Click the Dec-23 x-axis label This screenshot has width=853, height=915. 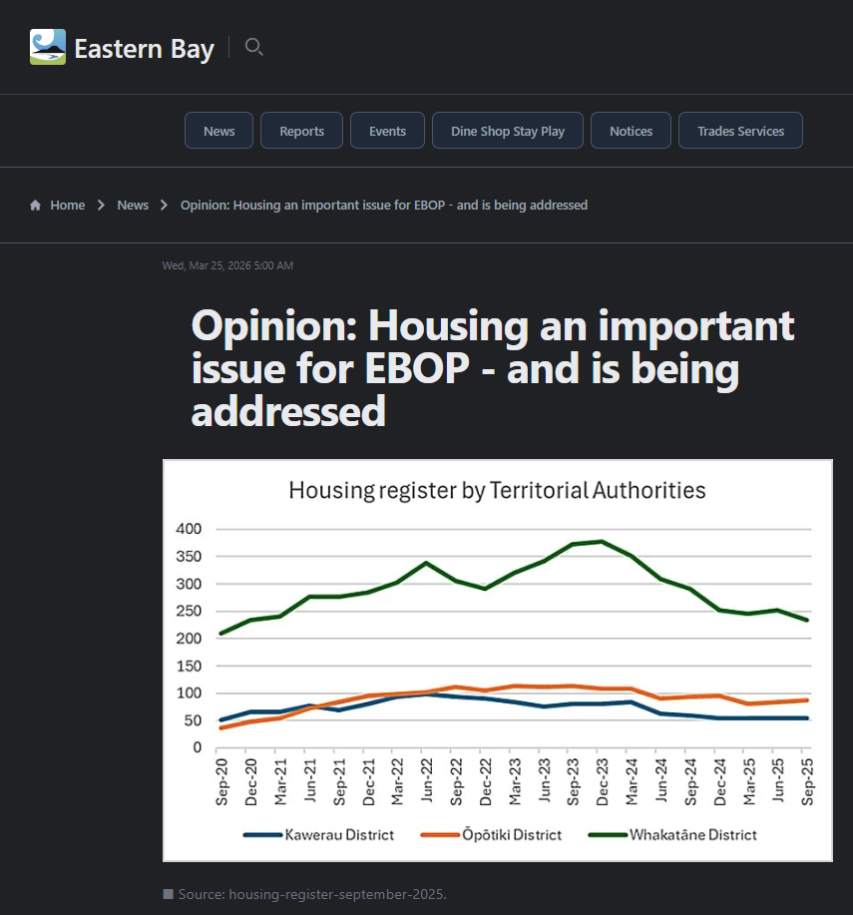click(x=603, y=782)
